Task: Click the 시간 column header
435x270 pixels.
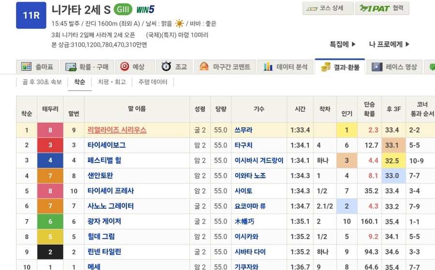Action: [300, 108]
